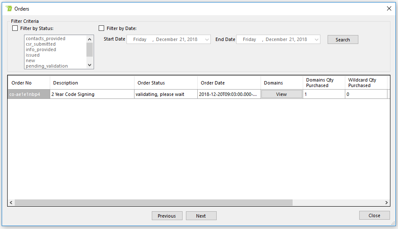Click the Close button at bottom
Image resolution: width=398 pixels, height=229 pixels.
pos(374,215)
